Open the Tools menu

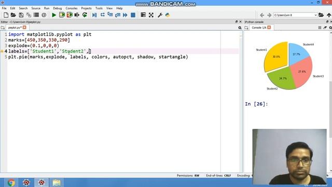(99, 8)
